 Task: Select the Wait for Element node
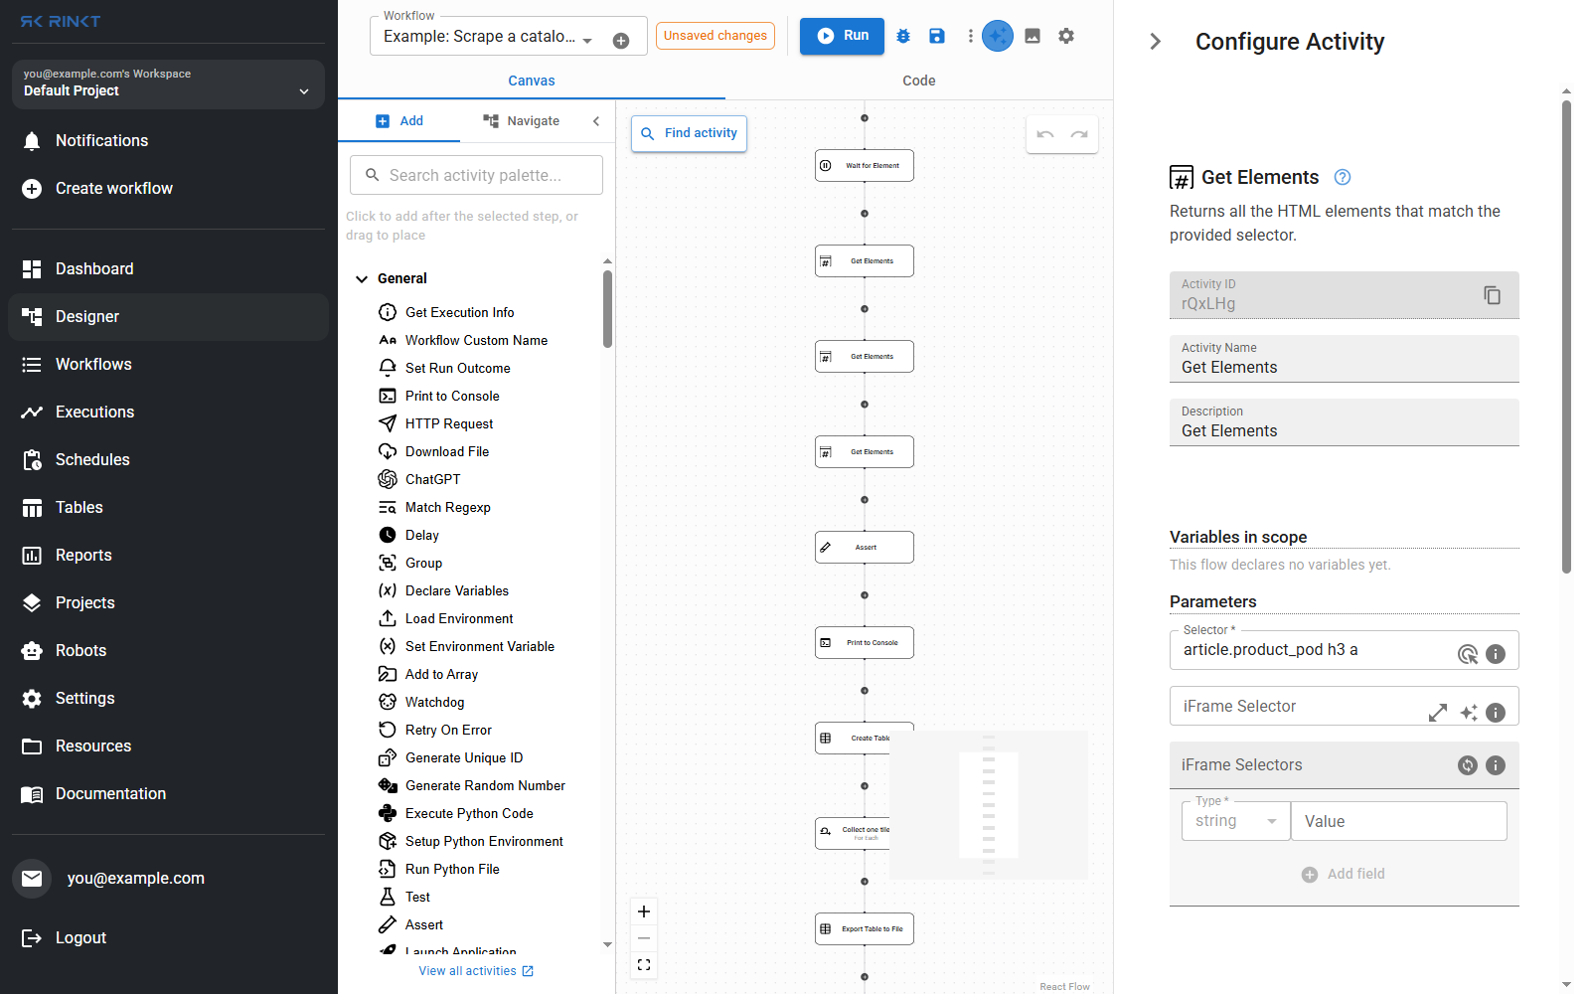tap(865, 166)
